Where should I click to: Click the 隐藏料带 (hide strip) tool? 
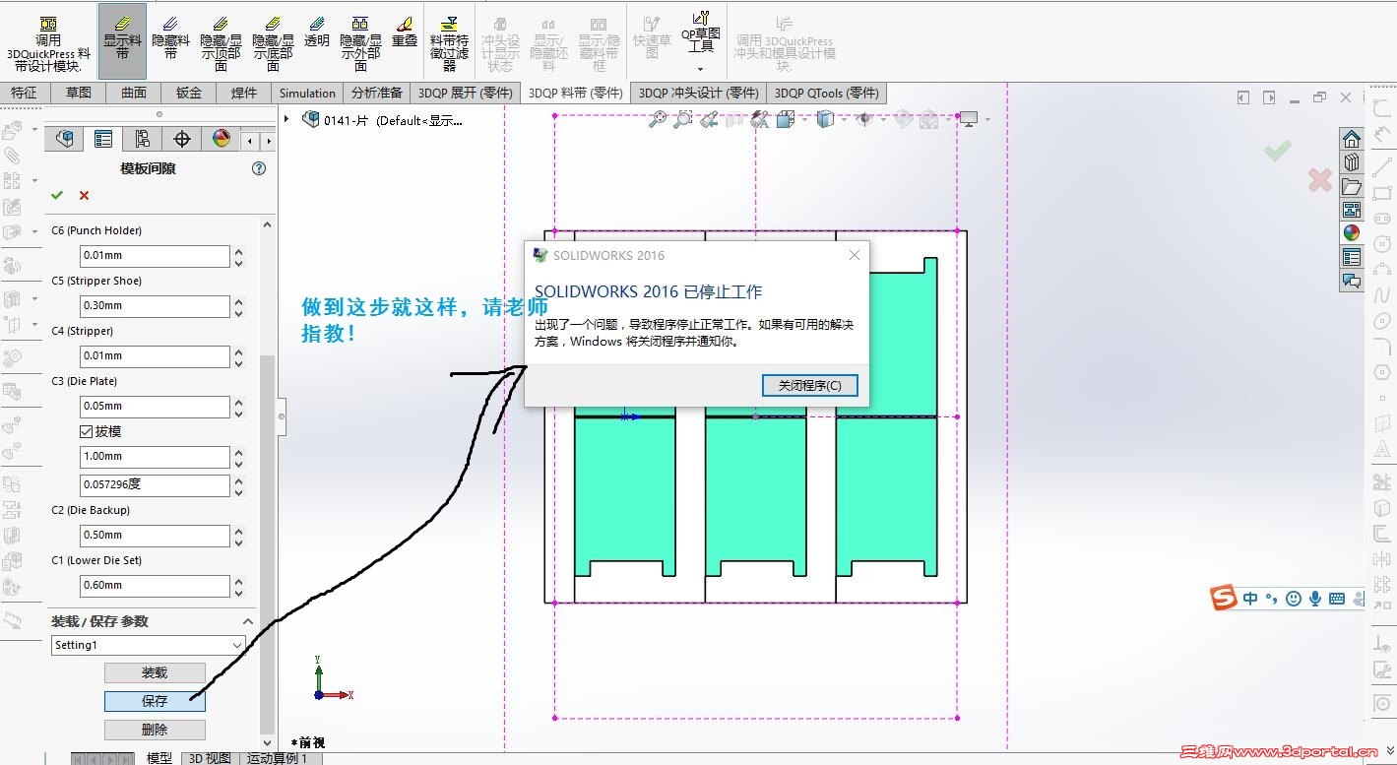[171, 39]
